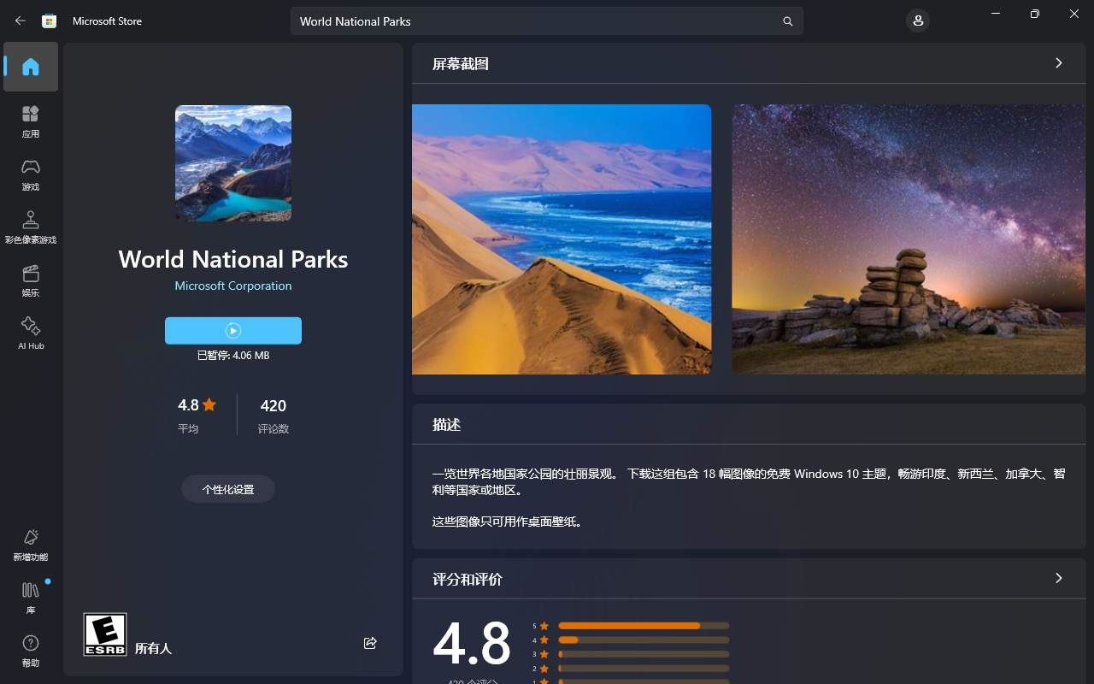This screenshot has width=1094, height=684.
Task: Click the Microsoft Corporation publisher link
Action: coord(232,286)
